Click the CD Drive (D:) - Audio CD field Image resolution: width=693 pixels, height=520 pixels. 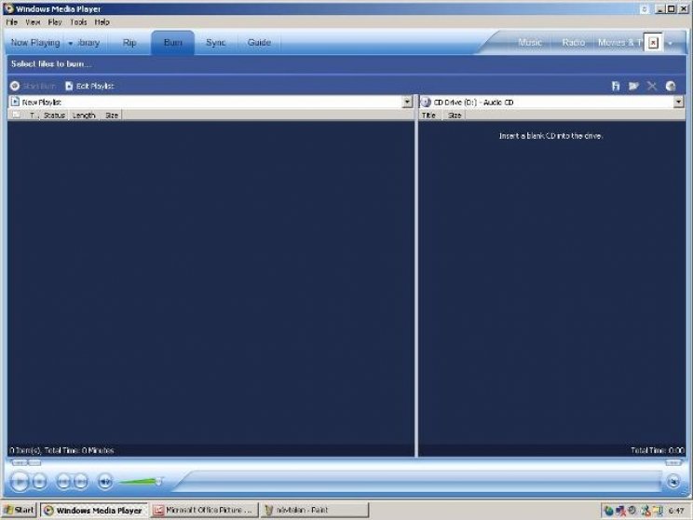pyautogui.click(x=551, y=103)
